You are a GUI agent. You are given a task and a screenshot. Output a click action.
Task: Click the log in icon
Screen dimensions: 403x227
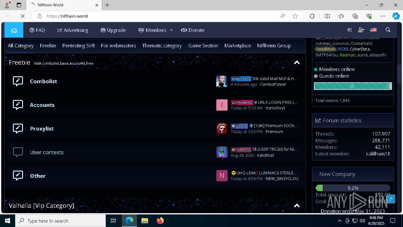(349, 30)
